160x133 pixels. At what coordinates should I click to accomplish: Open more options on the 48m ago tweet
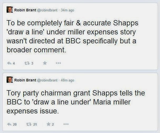click(x=66, y=124)
